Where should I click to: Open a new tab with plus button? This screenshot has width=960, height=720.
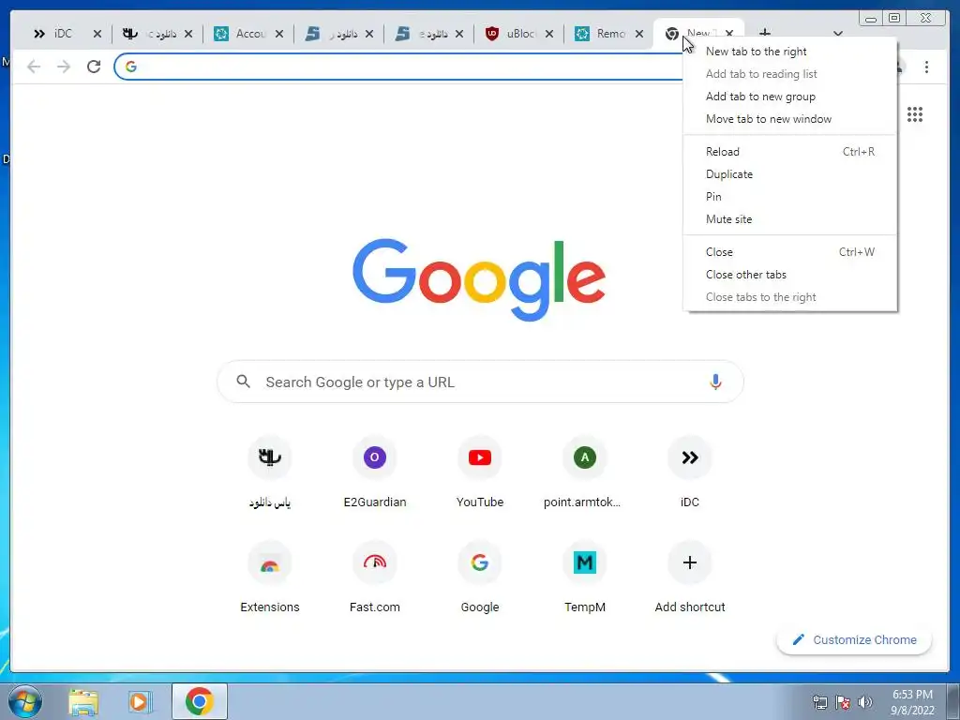(765, 33)
